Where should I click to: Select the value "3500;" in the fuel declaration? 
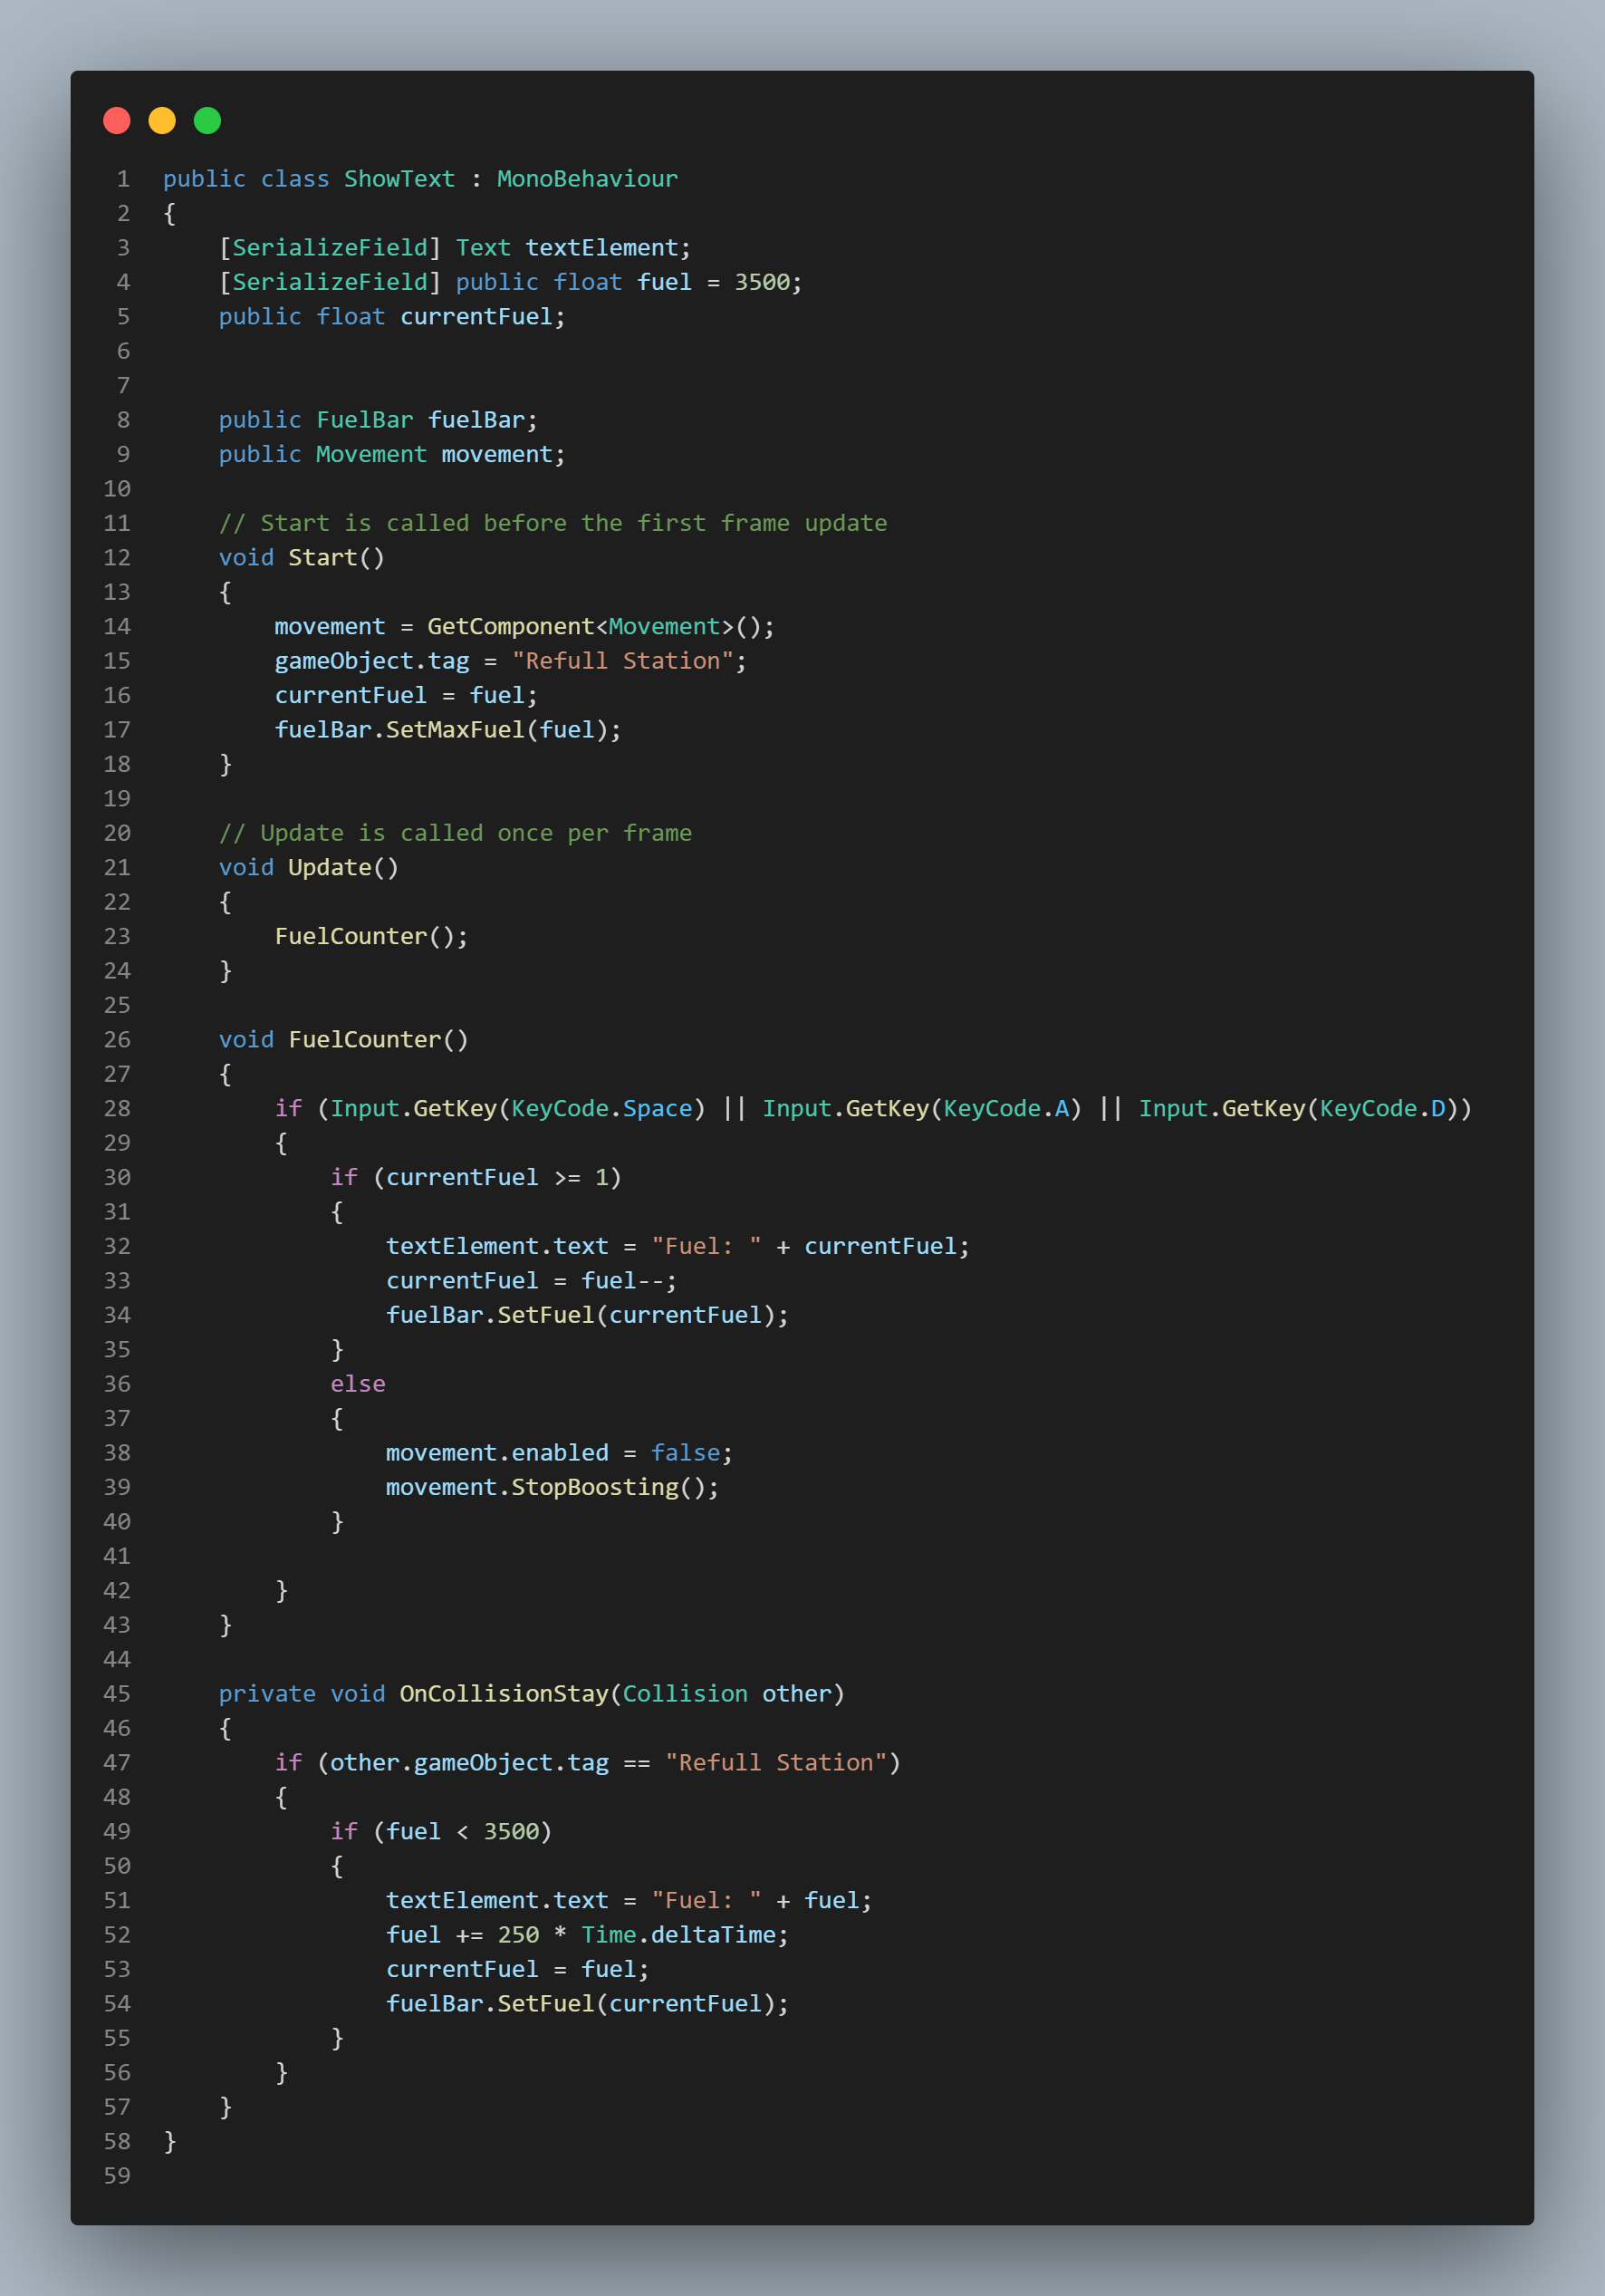pos(768,282)
